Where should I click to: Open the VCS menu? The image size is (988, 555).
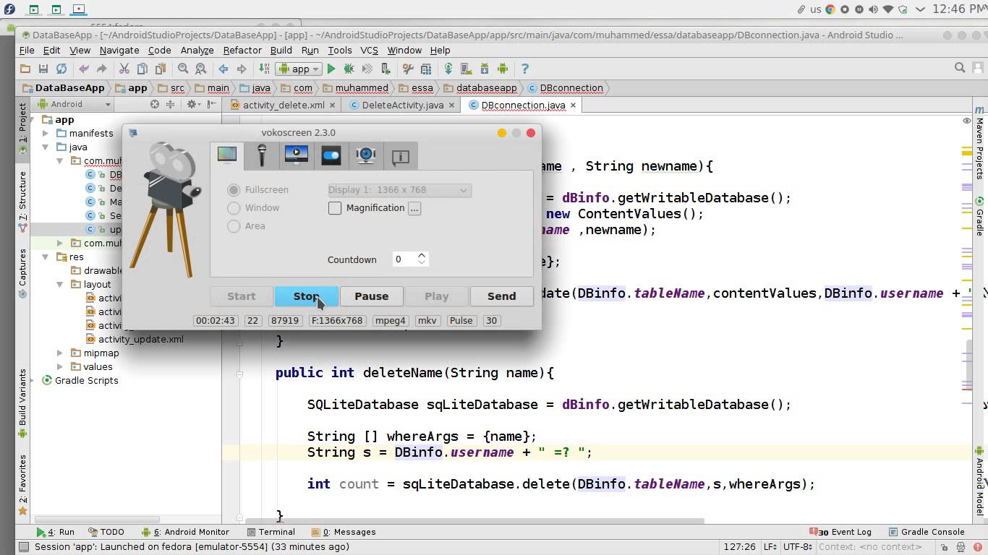point(369,50)
